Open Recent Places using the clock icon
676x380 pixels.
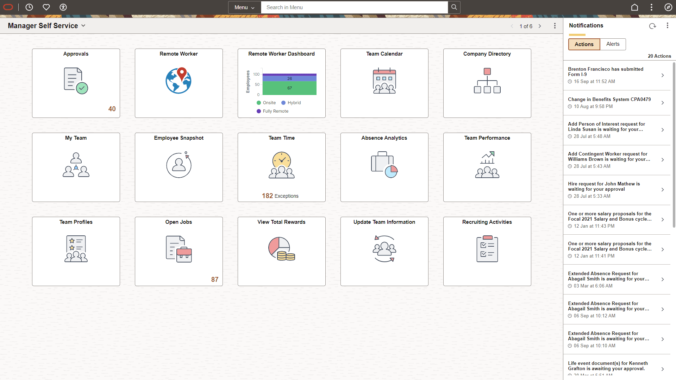tap(29, 7)
